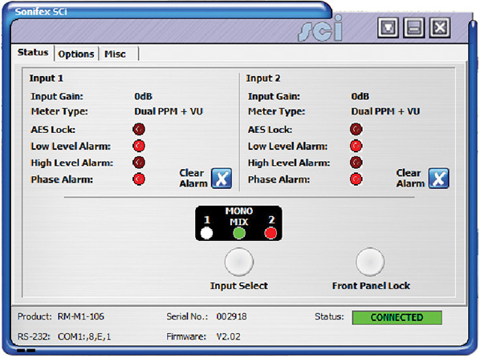Screen dimensions: 480x358
Task: Click the first title bar button left of minimize
Action: coord(388,28)
